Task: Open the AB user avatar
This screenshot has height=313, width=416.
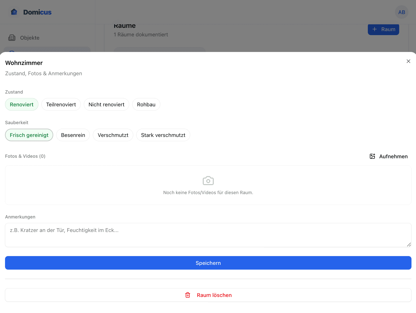Action: 401,12
